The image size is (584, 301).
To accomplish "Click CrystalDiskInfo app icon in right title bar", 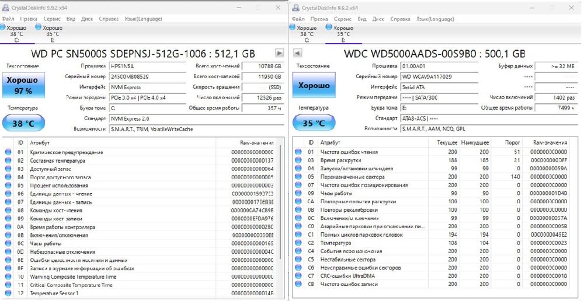I will pos(296,8).
